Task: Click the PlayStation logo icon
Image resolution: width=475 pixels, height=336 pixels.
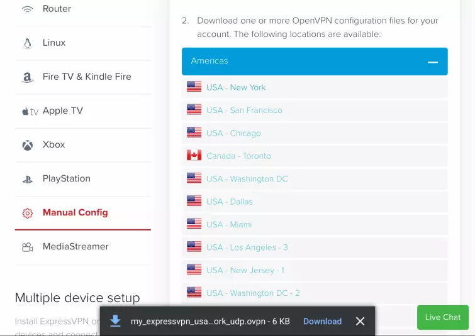Action: (x=27, y=180)
